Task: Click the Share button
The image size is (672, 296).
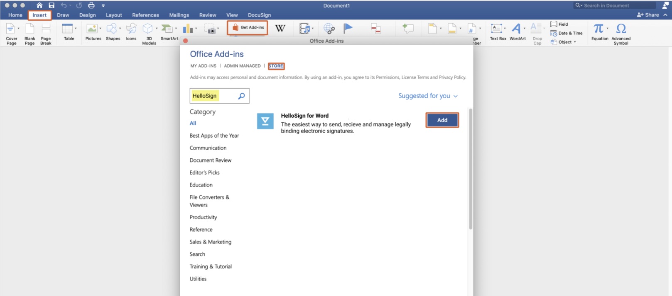Action: point(648,15)
